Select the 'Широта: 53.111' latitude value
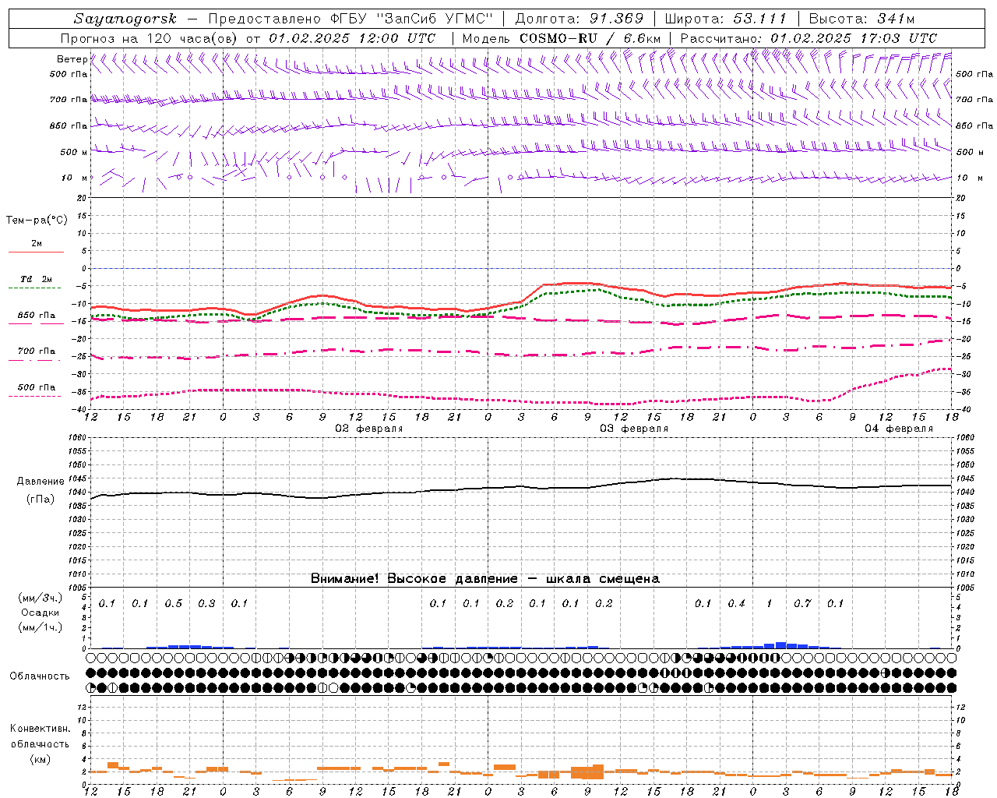This screenshot has width=997, height=798. coord(725,19)
